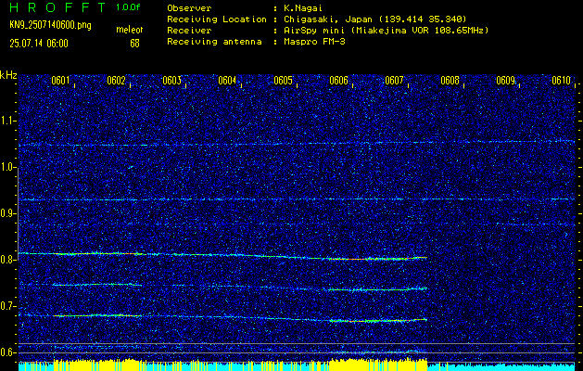This screenshot has height=371, width=583.
Task: Click the observer name K.Nagai
Action: (302, 8)
